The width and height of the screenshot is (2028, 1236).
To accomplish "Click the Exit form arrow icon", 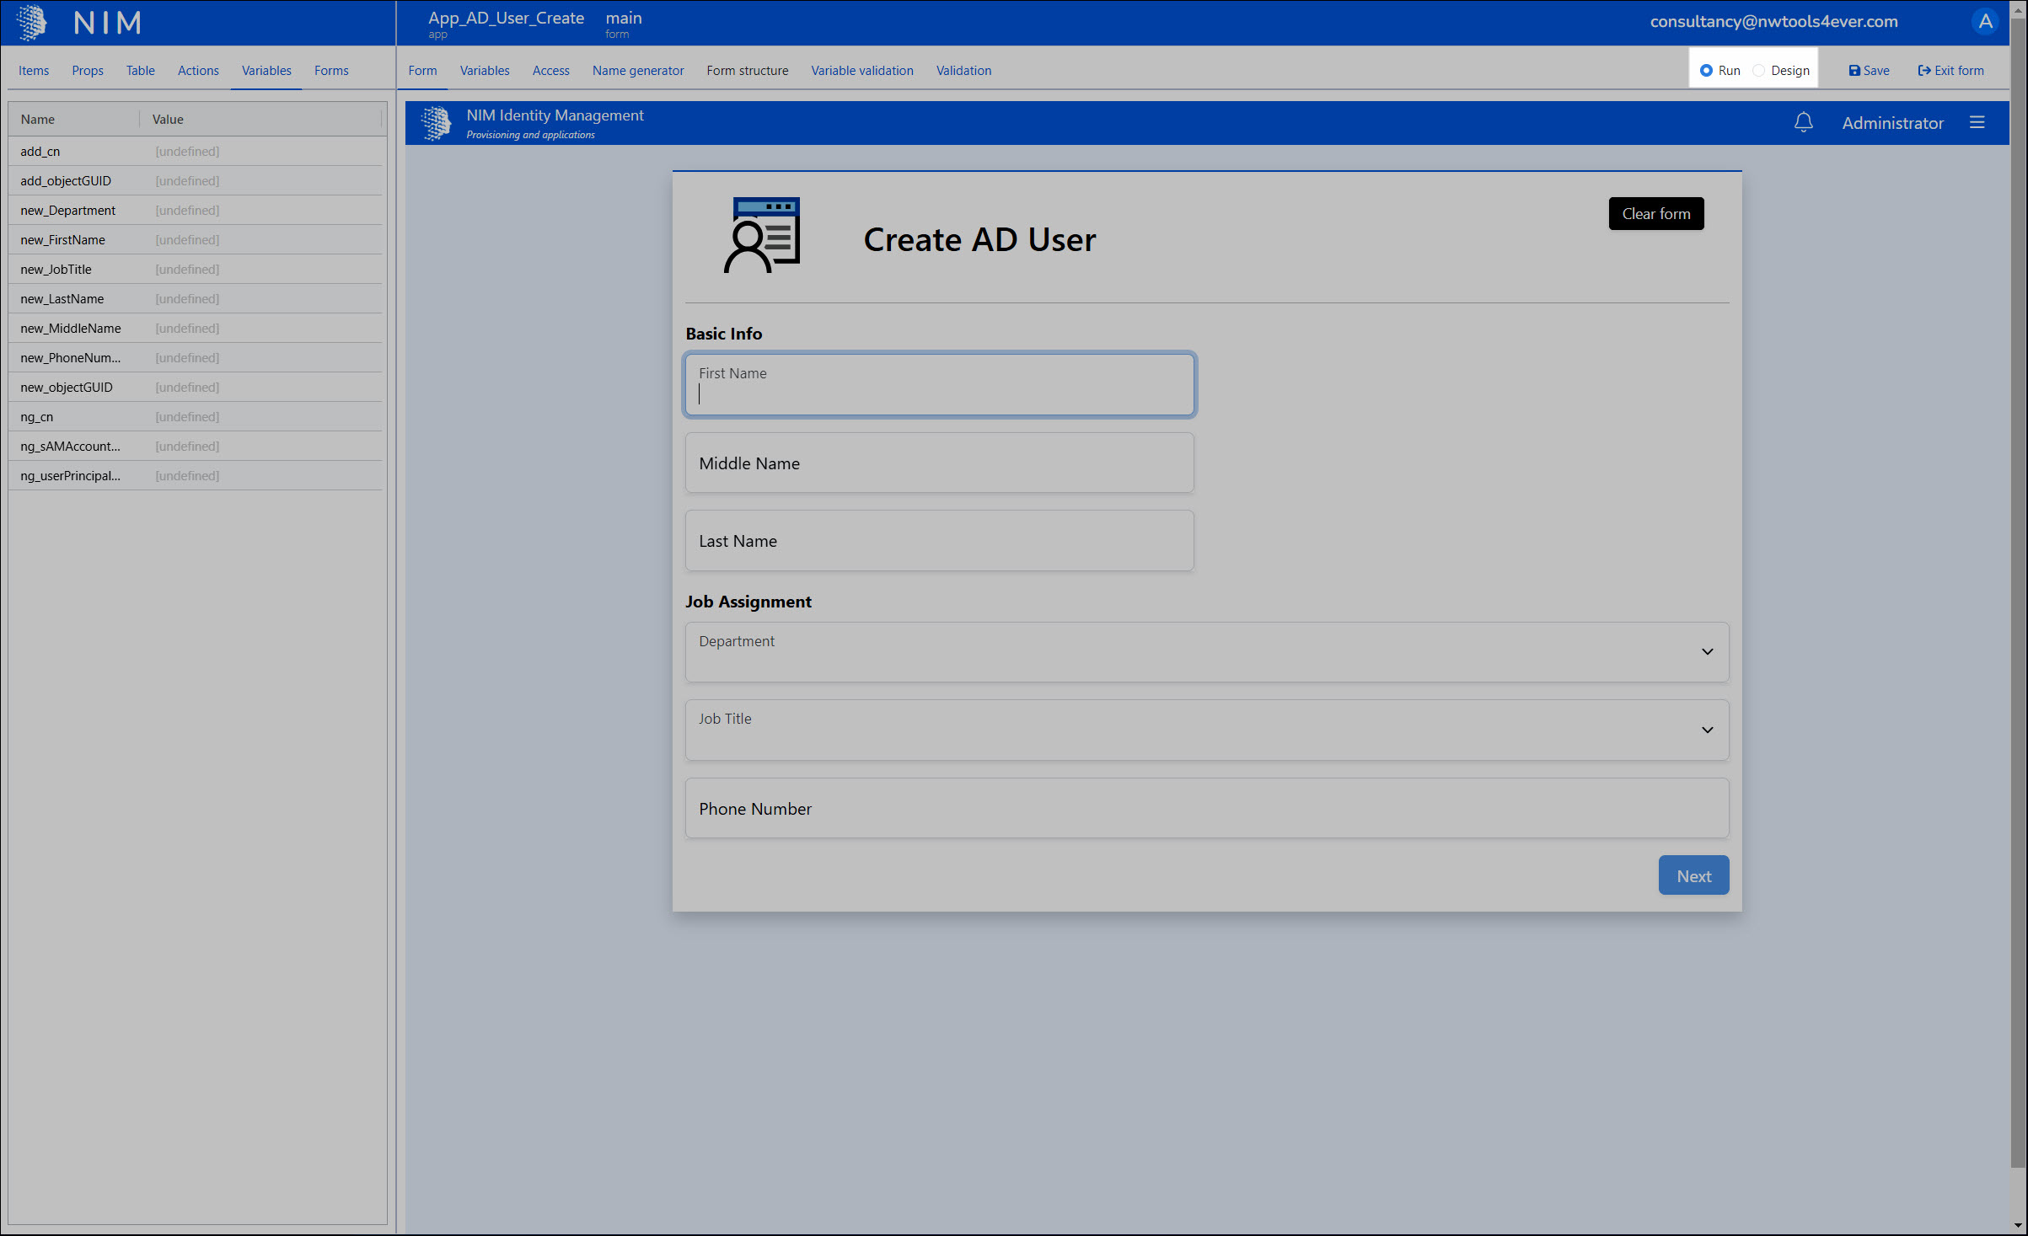I will click(x=1923, y=71).
